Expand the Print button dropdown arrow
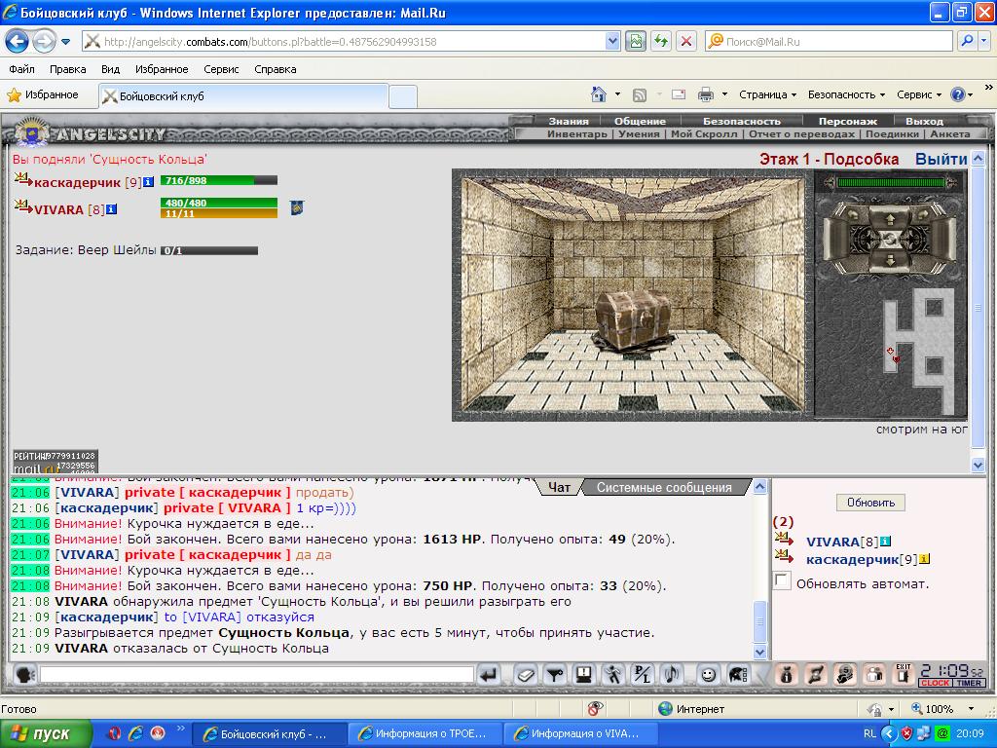 724,94
